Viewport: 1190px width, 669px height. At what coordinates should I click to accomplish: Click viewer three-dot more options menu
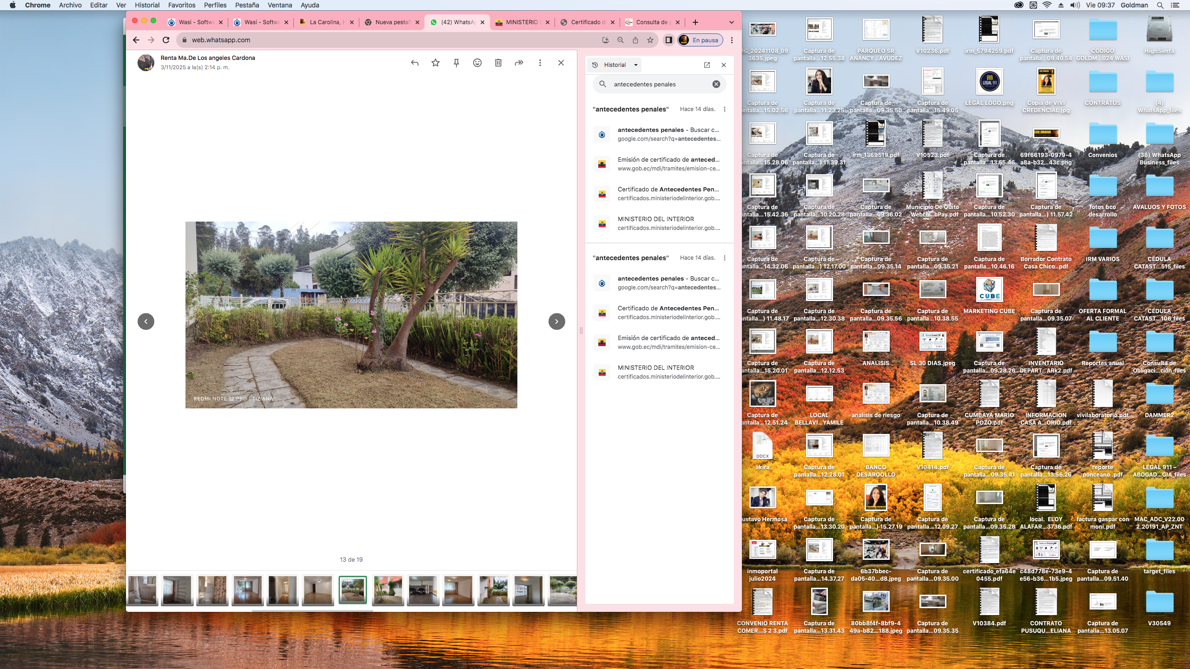540,63
